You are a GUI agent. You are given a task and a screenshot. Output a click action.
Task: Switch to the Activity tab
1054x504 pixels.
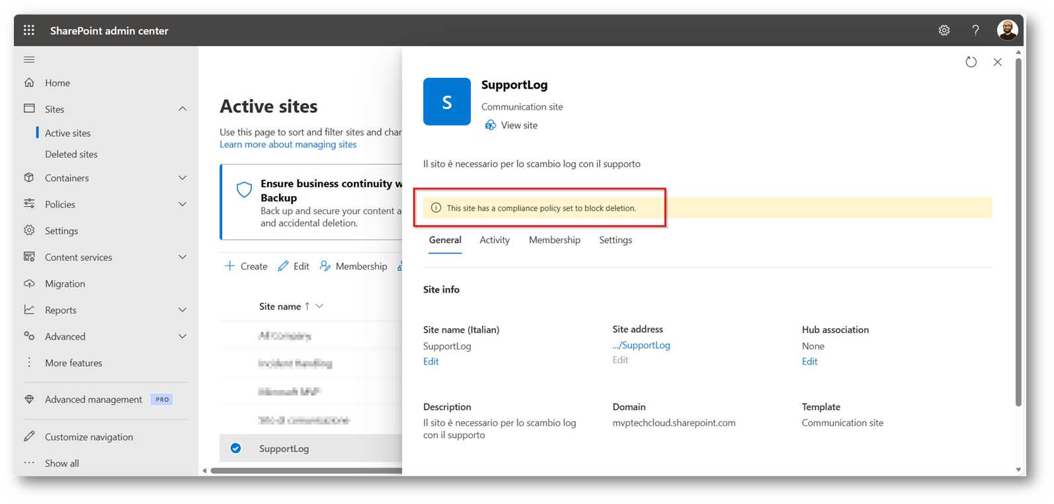coord(494,240)
